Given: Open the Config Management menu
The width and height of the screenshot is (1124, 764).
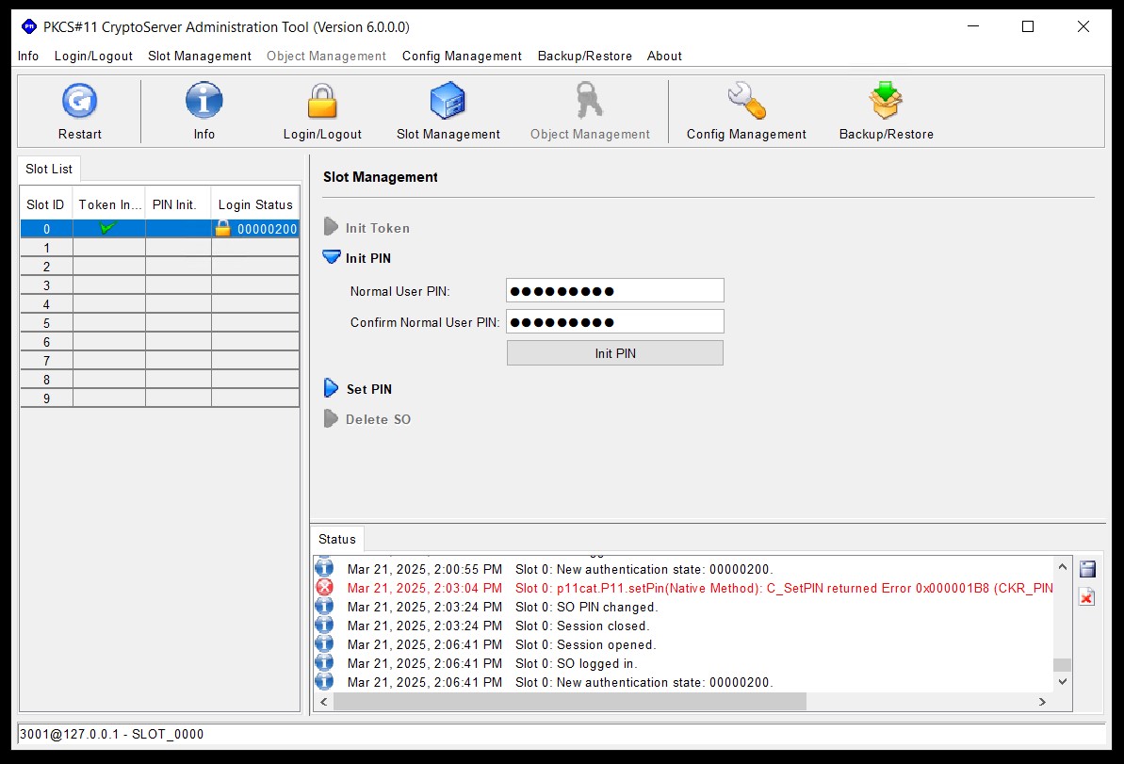Looking at the screenshot, I should click(x=462, y=56).
